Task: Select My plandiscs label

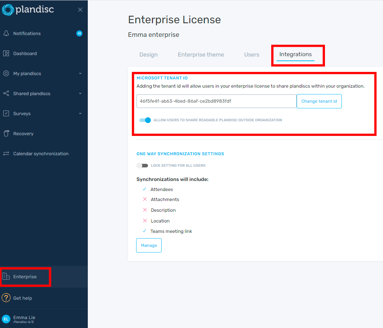Action: 27,73
